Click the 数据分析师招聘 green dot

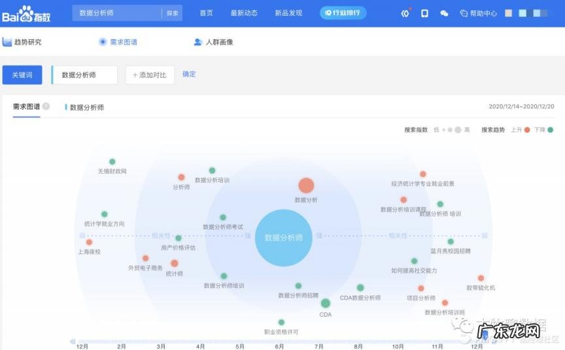(x=298, y=286)
